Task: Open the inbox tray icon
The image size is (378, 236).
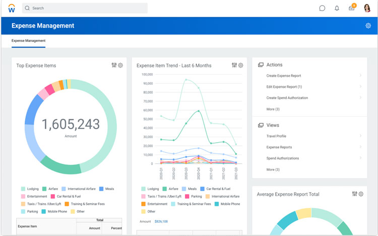Action: 351,8
